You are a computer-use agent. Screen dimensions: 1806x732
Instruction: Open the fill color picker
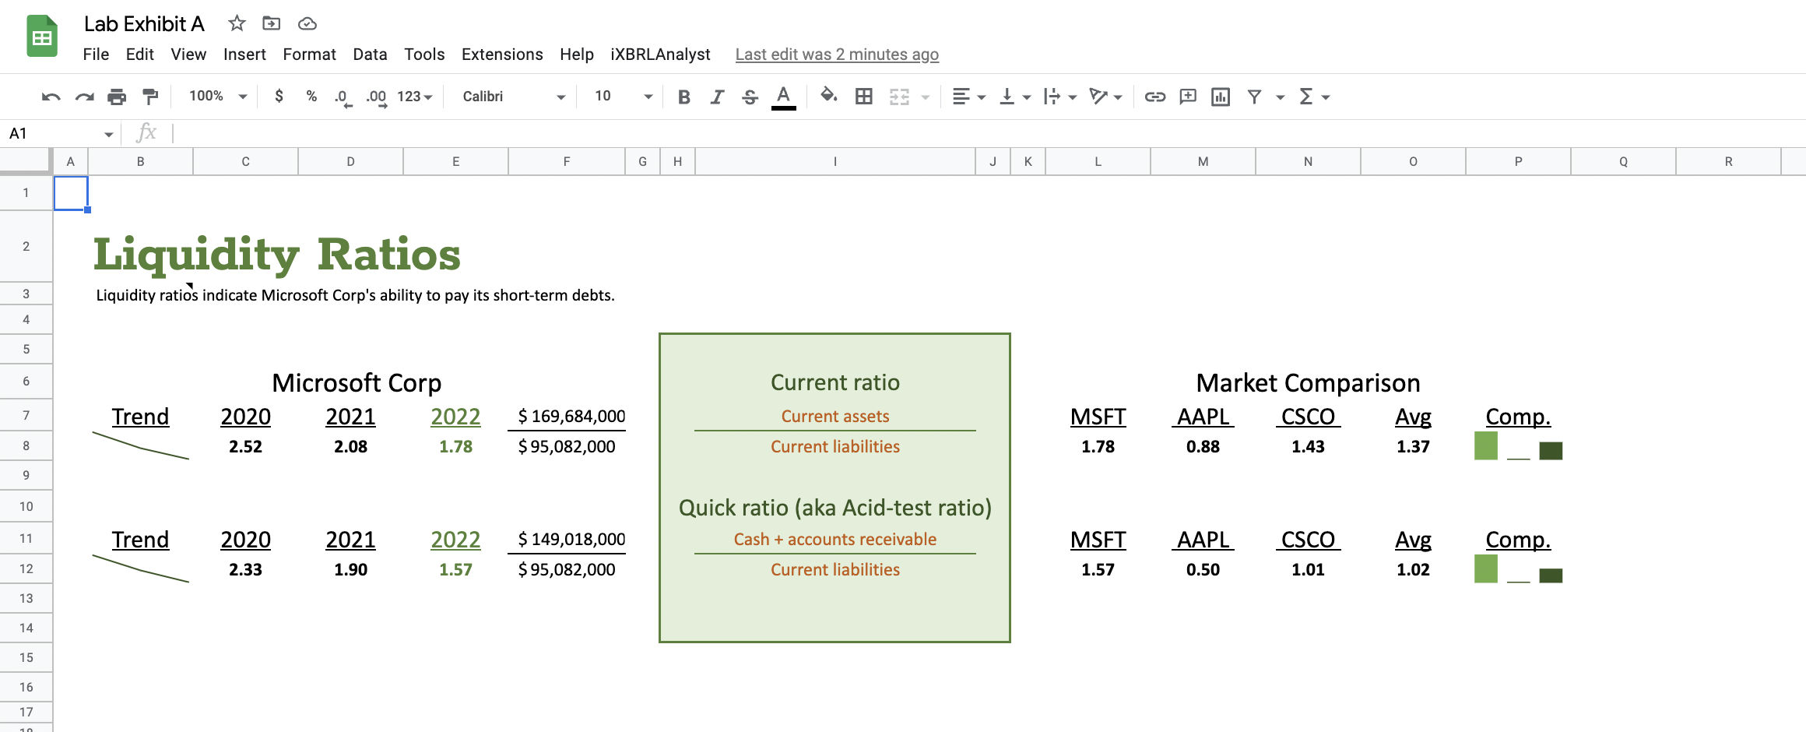point(829,96)
